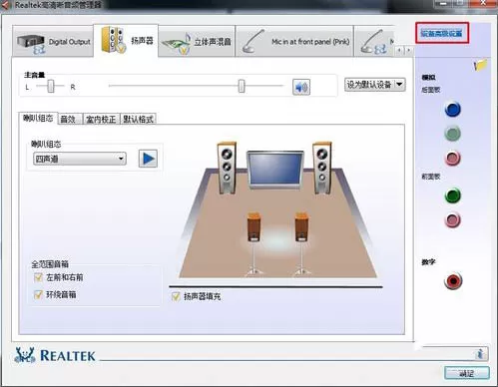Click the 设为默认设备 button
498x387 pixels.
coord(369,85)
